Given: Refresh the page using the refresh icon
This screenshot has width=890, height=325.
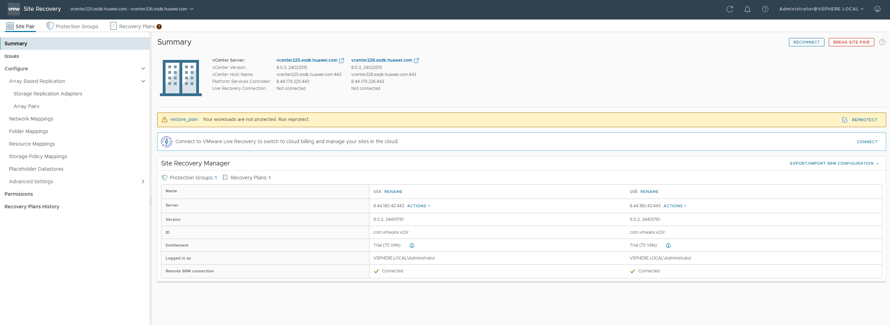Looking at the screenshot, I should 730,9.
